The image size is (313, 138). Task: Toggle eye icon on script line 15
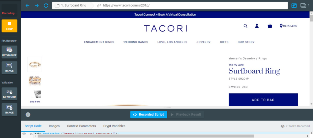pos(24,134)
